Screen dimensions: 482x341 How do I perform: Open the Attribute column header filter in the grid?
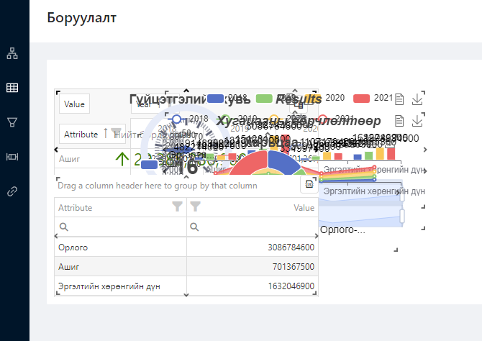click(x=177, y=206)
